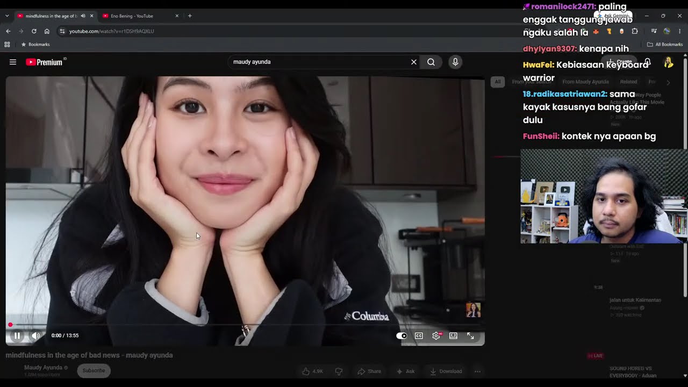Open the Bookmarks bar item
The image size is (688, 387).
35,45
